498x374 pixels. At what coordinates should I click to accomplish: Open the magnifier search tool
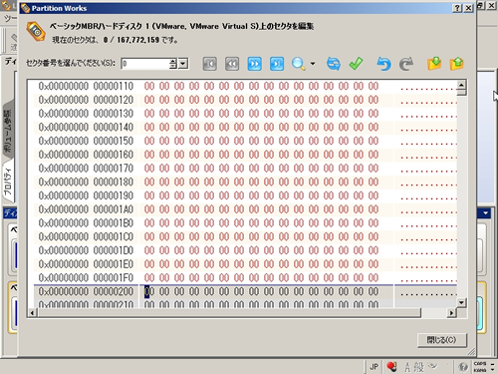[x=299, y=64]
